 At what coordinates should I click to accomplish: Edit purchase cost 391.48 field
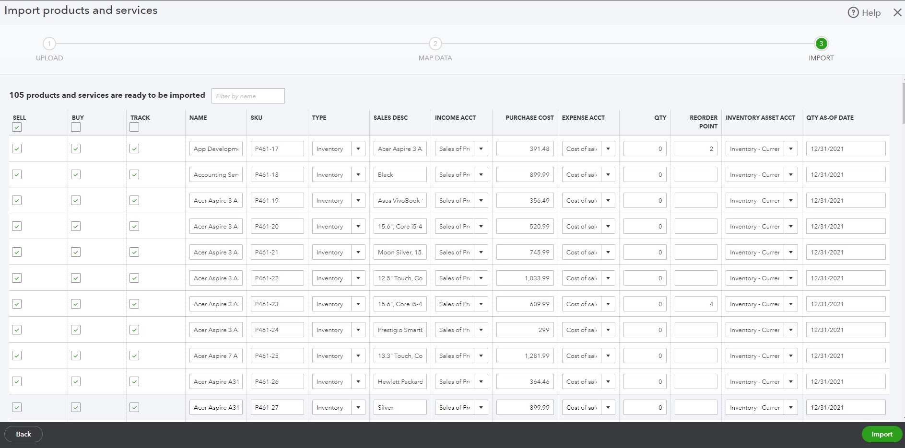coord(525,149)
